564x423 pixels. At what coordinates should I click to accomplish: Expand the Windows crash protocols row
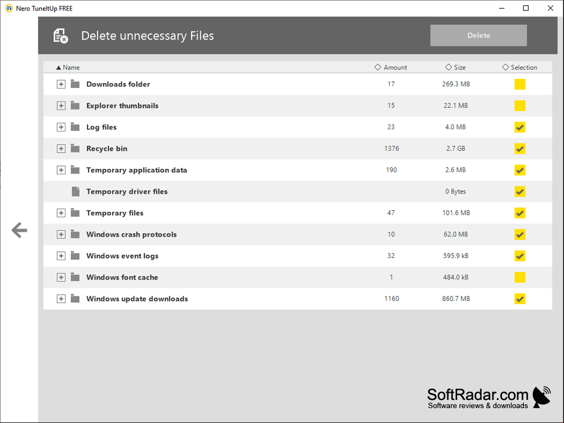61,234
